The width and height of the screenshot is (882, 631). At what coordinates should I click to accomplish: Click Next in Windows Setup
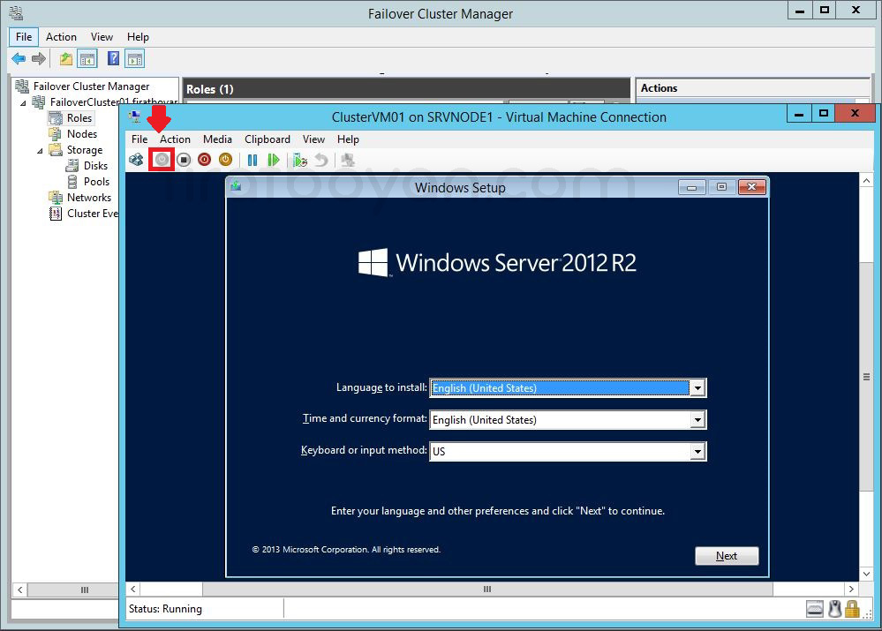click(727, 556)
